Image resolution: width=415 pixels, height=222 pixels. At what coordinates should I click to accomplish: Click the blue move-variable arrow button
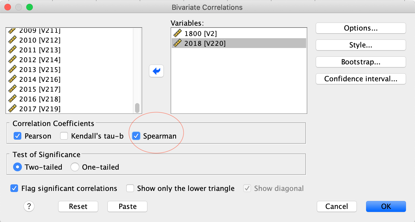click(x=156, y=71)
